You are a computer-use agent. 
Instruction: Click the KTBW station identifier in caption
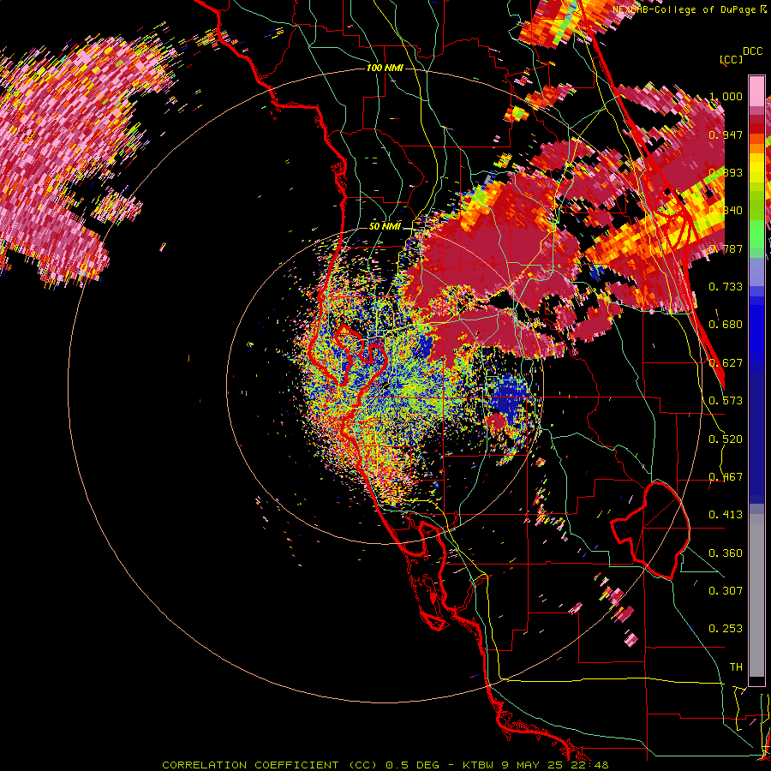tap(480, 765)
